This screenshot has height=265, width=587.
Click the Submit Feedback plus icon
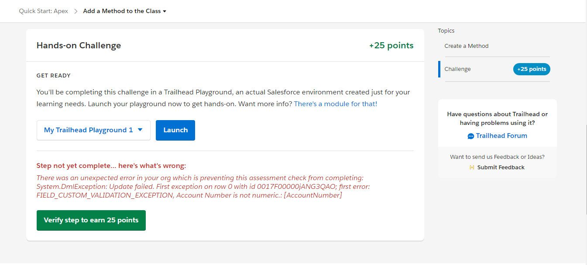(x=472, y=168)
